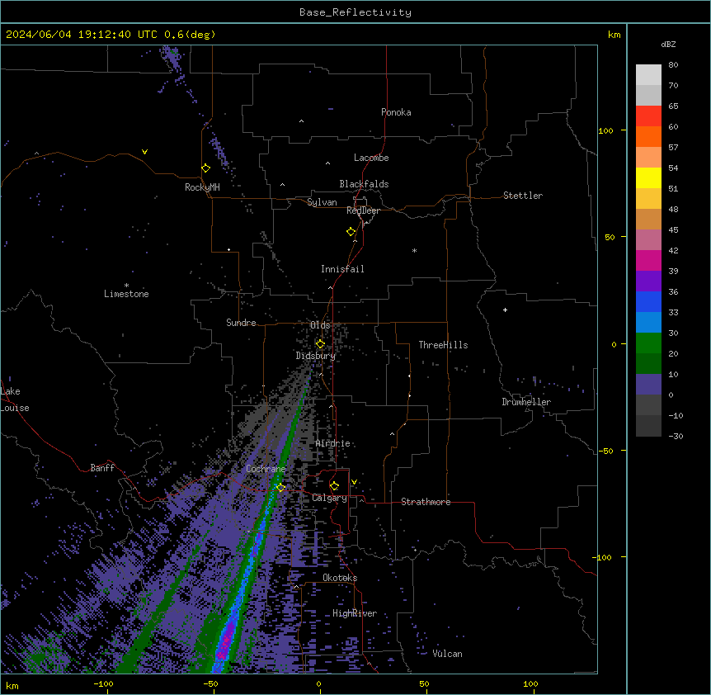Select the Okotoks label
The width and height of the screenshot is (711, 695).
[x=340, y=578]
